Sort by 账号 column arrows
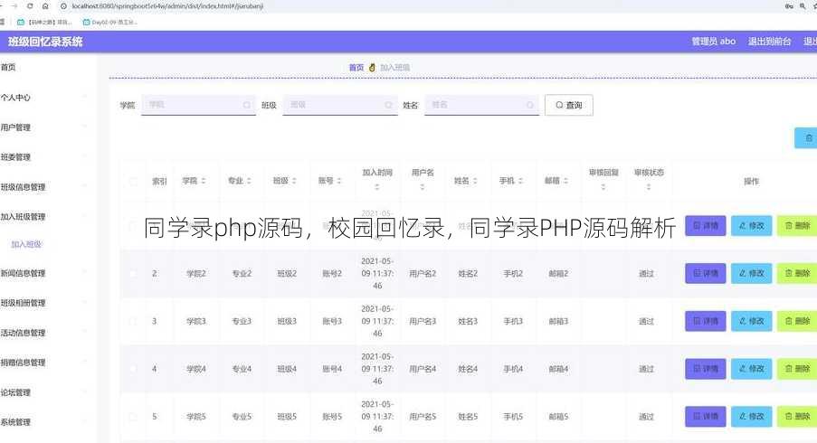Viewport: 817px width, 443px height. pos(339,181)
